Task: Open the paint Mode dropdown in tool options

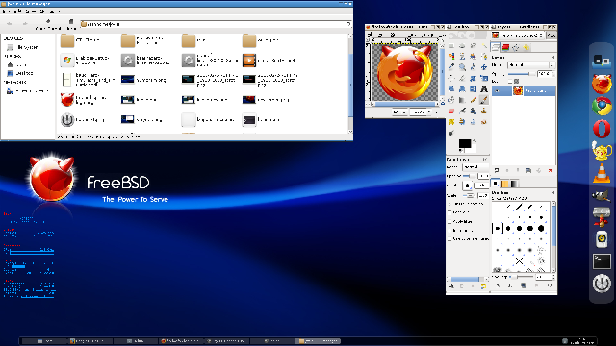Action: pos(476,166)
